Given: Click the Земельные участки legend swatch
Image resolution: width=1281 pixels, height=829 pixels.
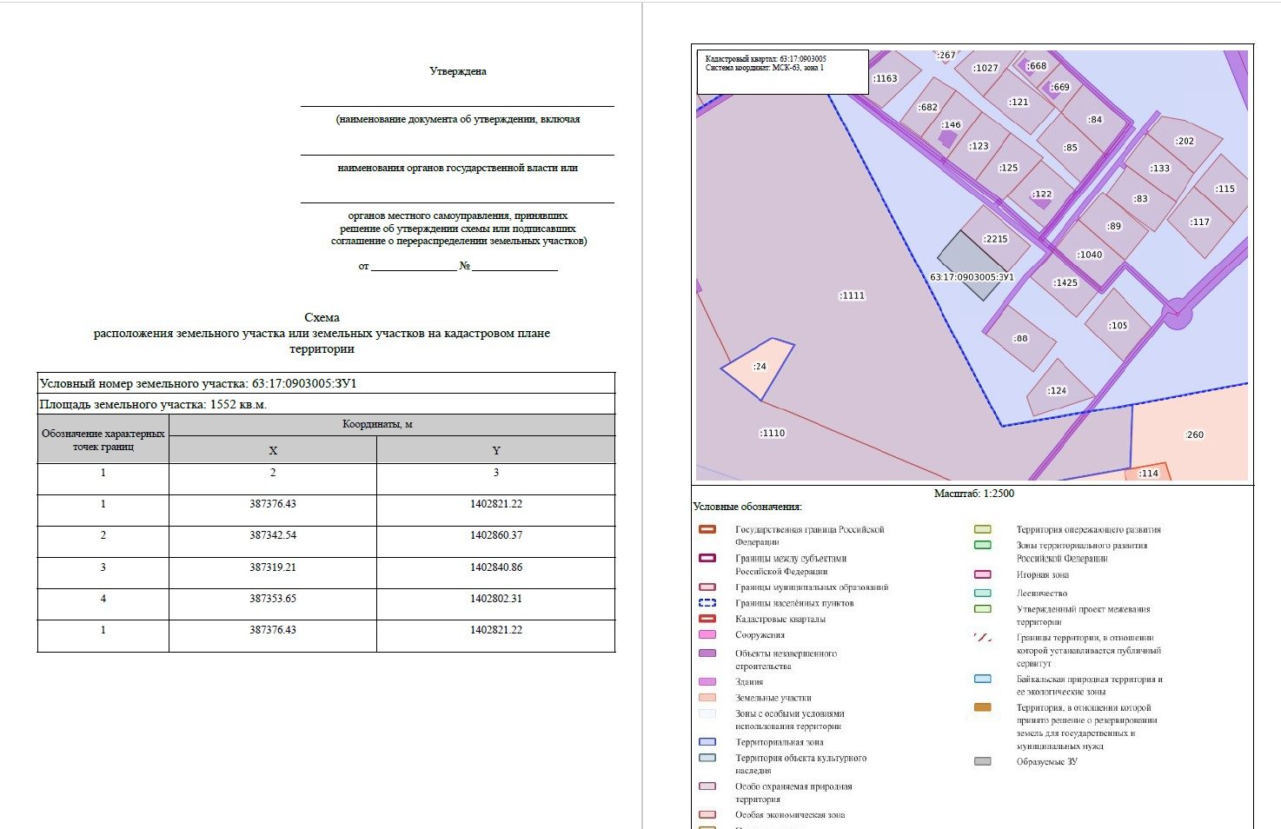Looking at the screenshot, I should click(x=707, y=698).
